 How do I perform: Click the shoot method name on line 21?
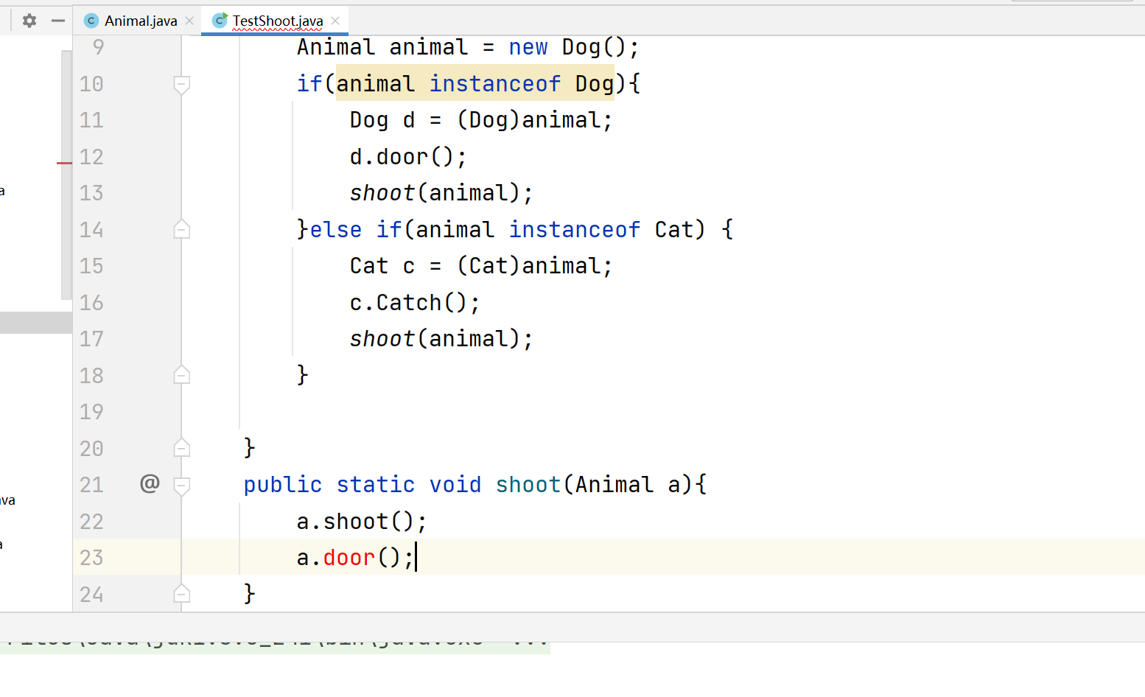click(528, 485)
